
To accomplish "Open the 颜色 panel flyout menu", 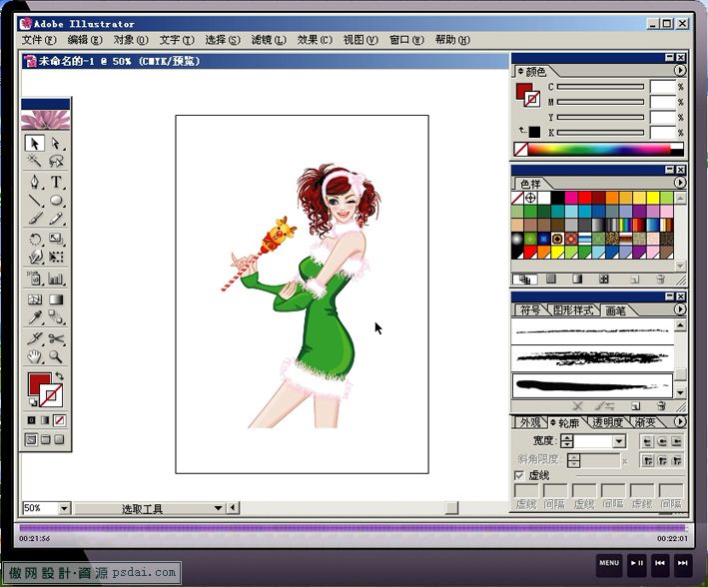I will (x=680, y=71).
